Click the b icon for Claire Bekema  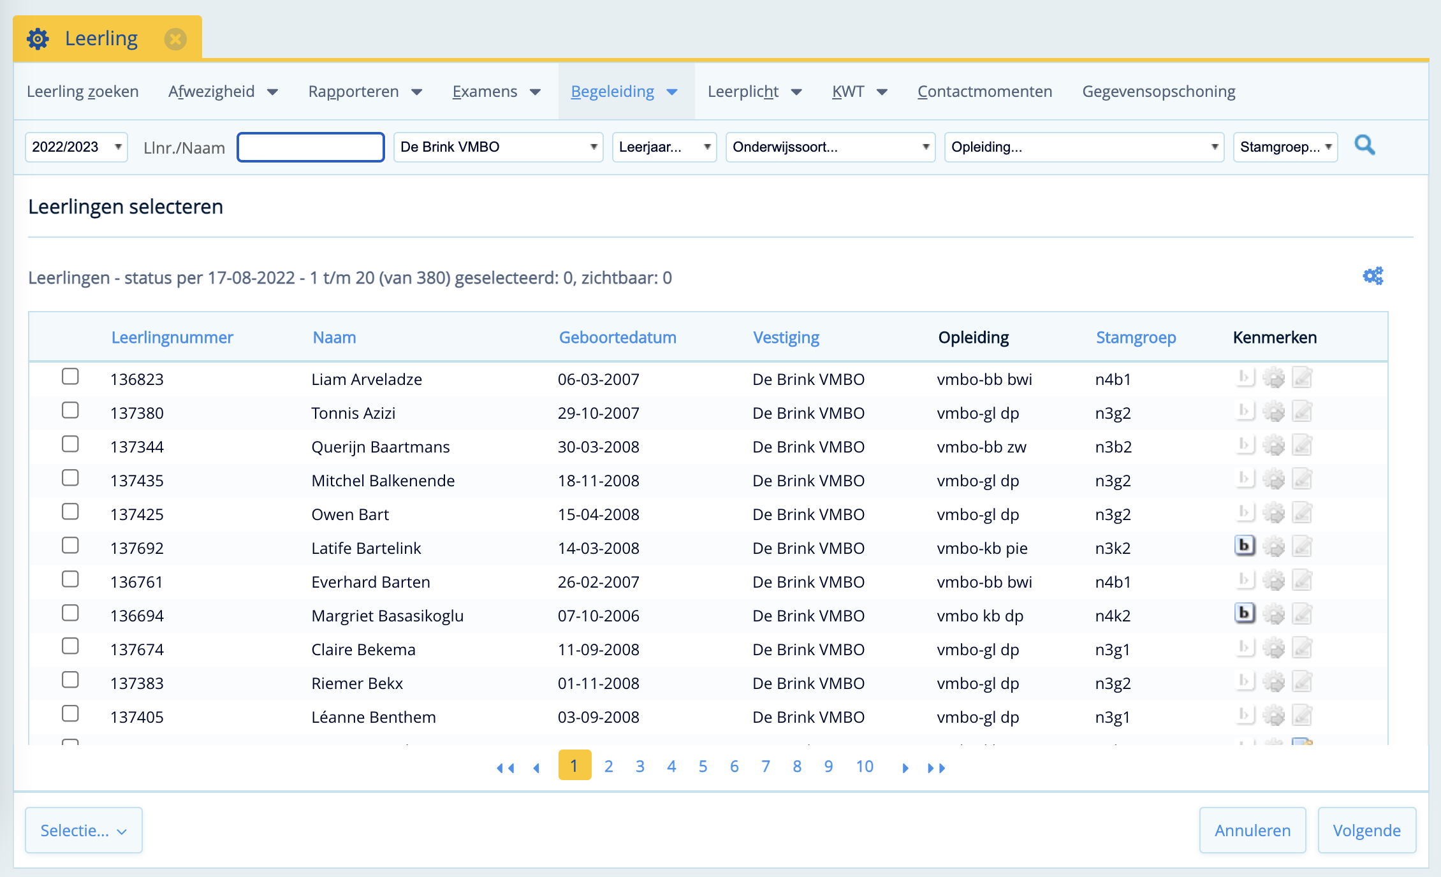1244,648
